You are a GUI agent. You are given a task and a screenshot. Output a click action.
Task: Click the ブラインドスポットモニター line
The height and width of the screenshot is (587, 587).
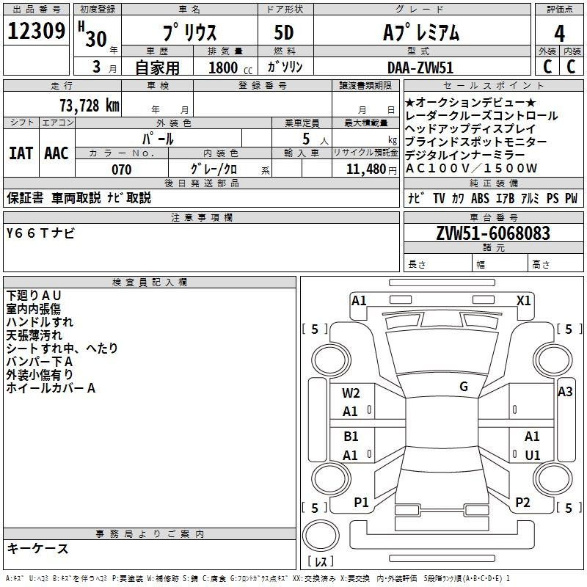[x=476, y=142]
